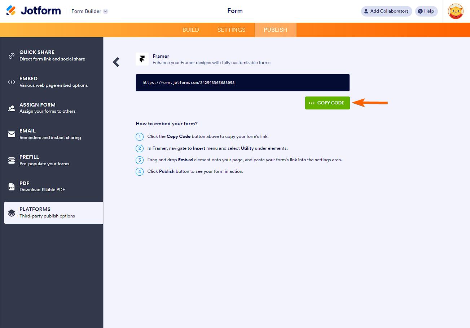The image size is (470, 328).
Task: Select the Platforms section
Action: click(53, 213)
